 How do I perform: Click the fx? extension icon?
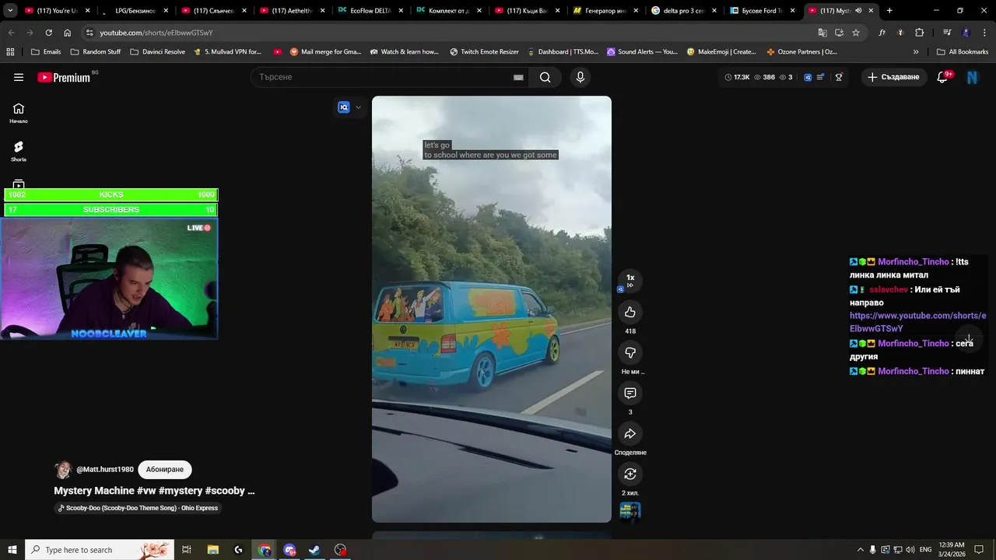pos(882,33)
